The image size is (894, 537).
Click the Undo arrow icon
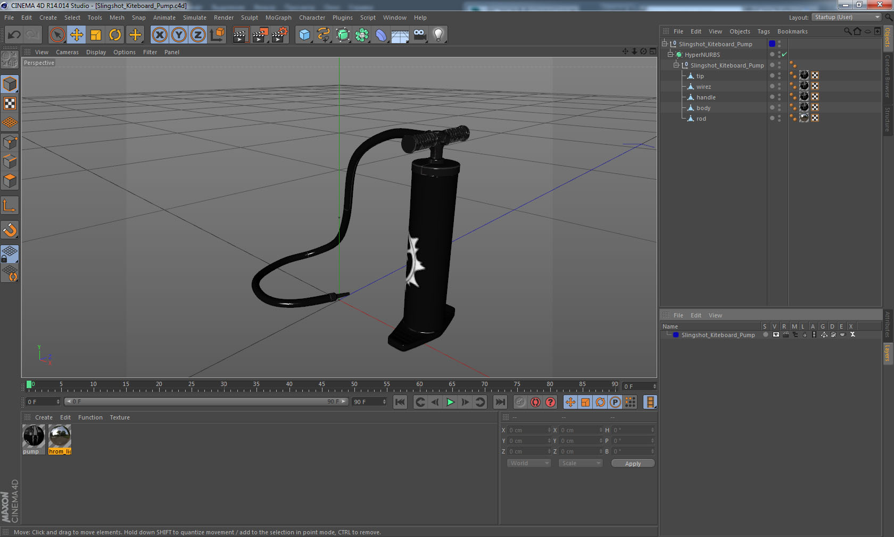pos(14,35)
